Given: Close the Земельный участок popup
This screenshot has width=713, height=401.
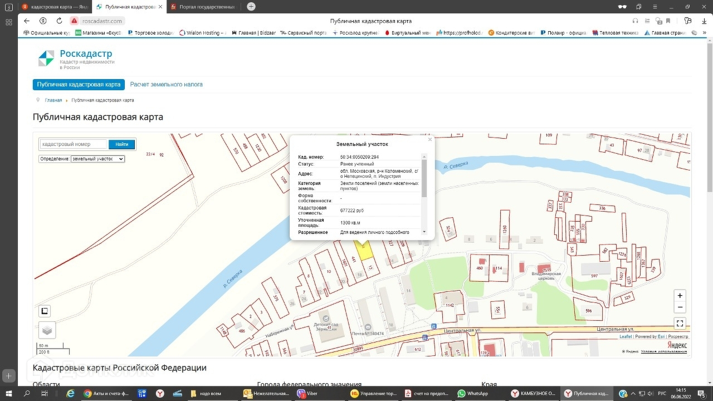Looking at the screenshot, I should coord(429,139).
